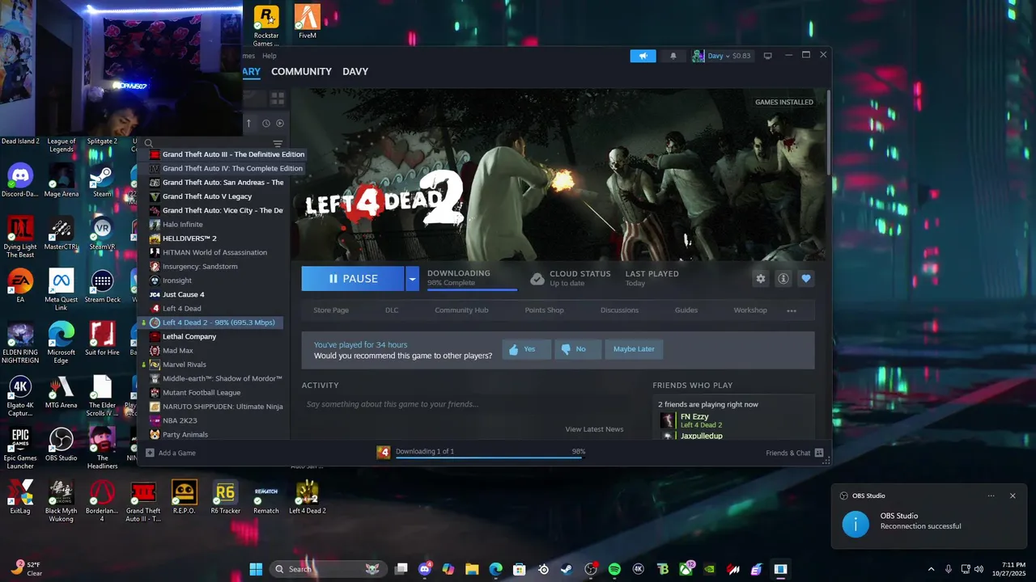This screenshot has height=582, width=1036.
Task: Toggle the ready-to-play filter icon
Action: (x=280, y=123)
